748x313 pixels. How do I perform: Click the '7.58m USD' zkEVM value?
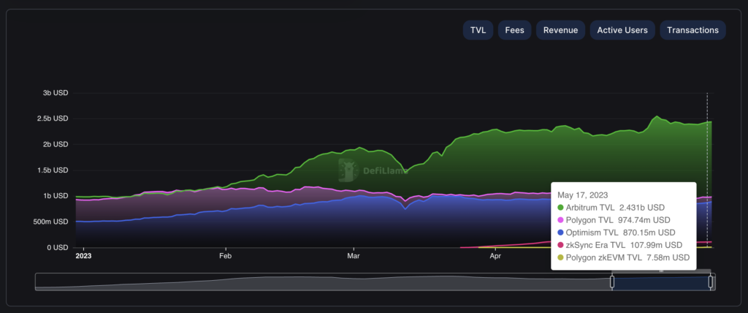668,257
